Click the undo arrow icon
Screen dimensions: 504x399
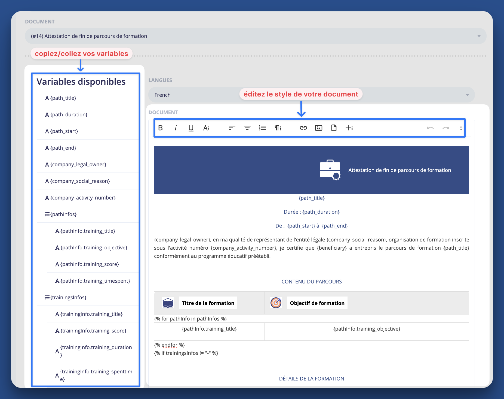pyautogui.click(x=430, y=128)
